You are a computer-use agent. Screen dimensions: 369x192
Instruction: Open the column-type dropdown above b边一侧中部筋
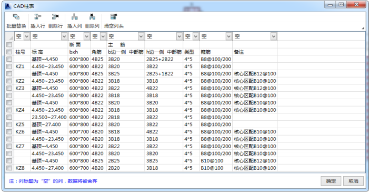[141, 36]
